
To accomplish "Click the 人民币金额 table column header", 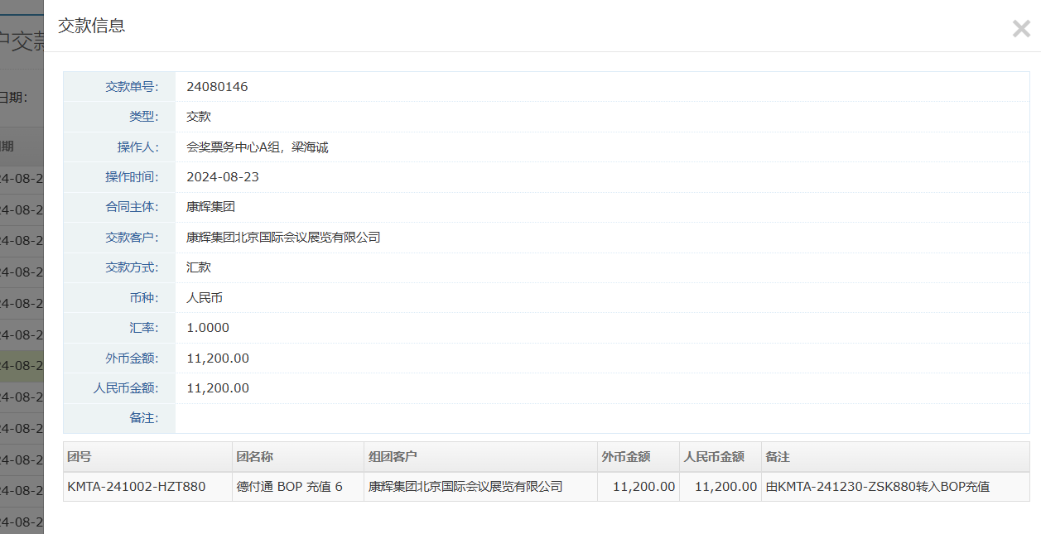I will coord(714,457).
